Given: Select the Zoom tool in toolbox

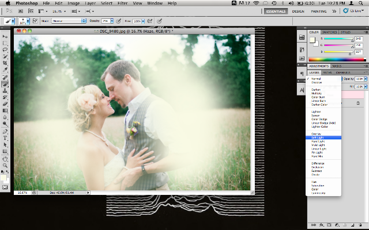Looking at the screenshot, I should pos(5,166).
